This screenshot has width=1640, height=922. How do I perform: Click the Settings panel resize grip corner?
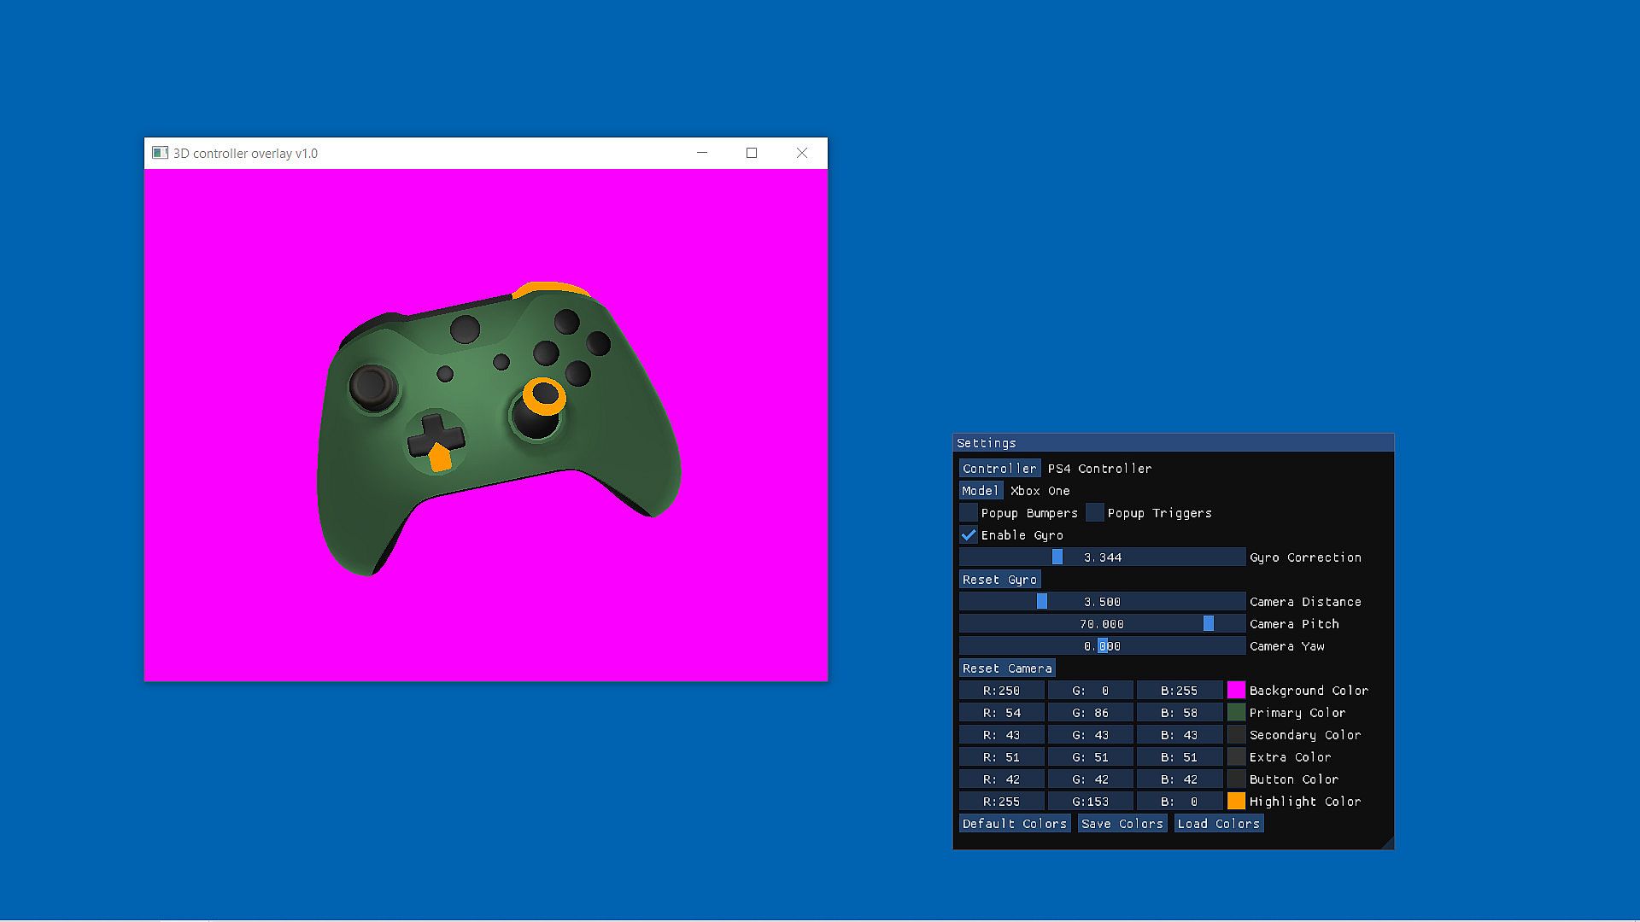pos(1388,843)
